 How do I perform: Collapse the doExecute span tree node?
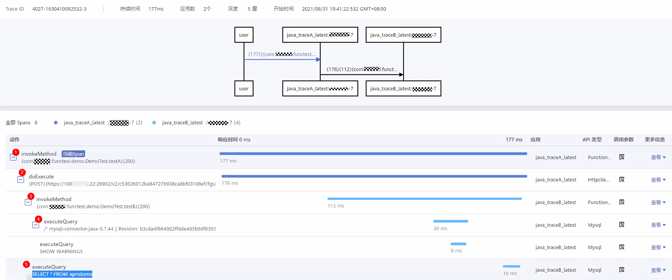click(21, 180)
